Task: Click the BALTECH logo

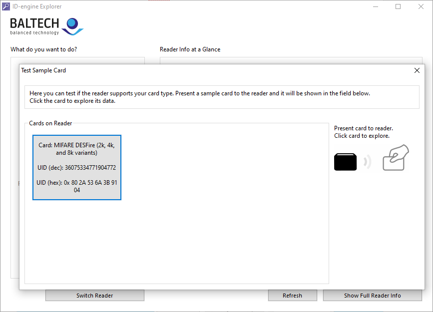Action: tap(46, 27)
